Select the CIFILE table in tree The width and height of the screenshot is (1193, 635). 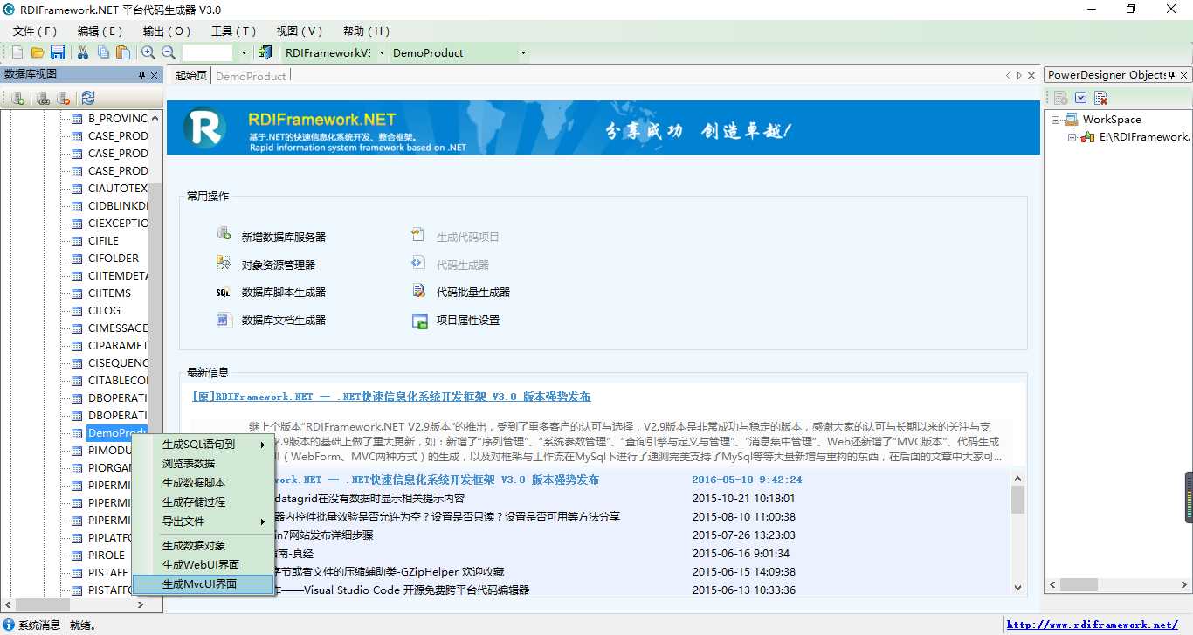103,240
